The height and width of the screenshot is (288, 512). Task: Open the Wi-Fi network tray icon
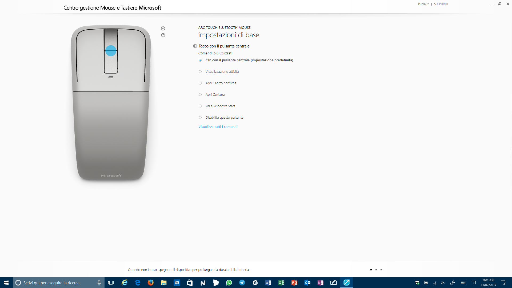click(x=435, y=283)
